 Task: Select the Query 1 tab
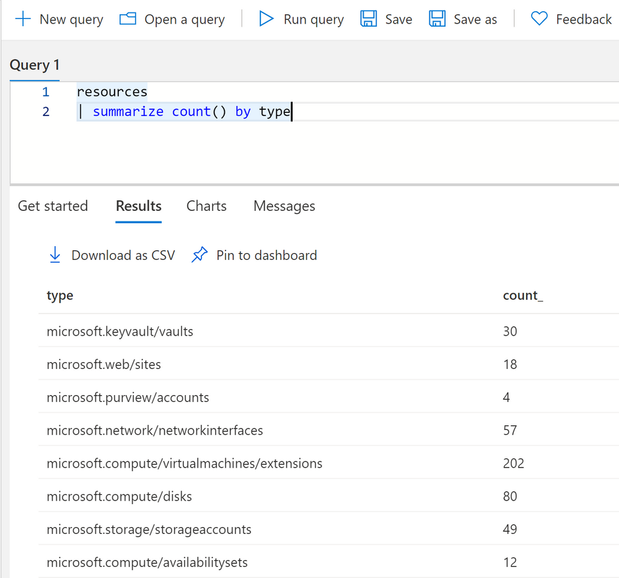[35, 65]
